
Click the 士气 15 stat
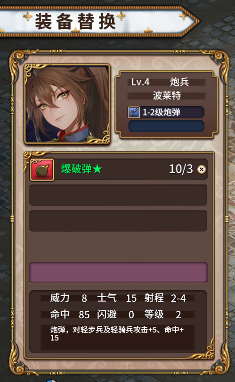117,298
